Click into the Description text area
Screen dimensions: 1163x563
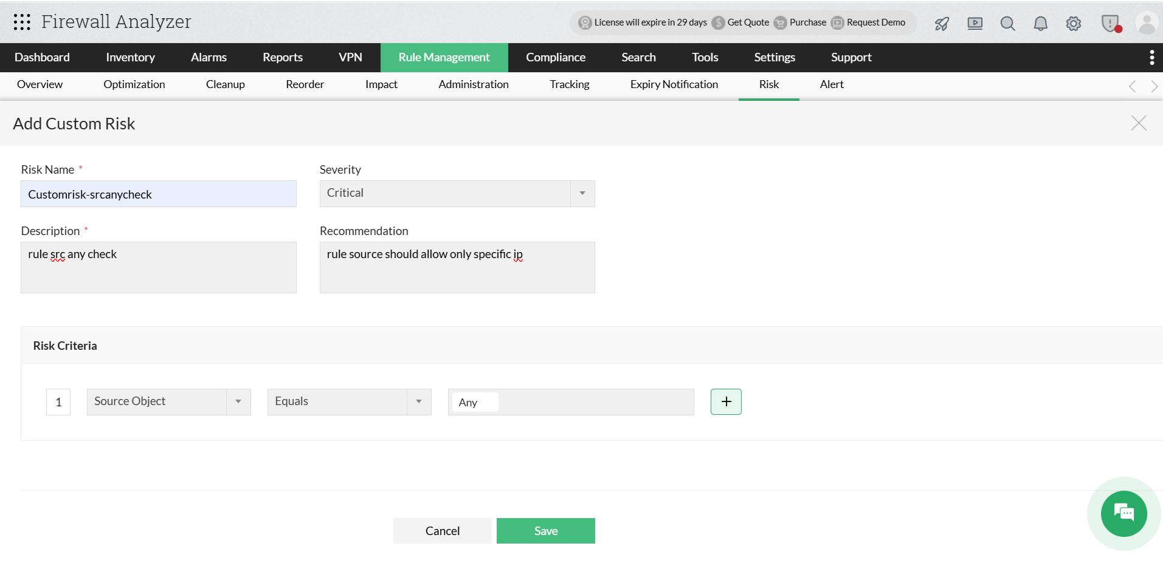(159, 267)
